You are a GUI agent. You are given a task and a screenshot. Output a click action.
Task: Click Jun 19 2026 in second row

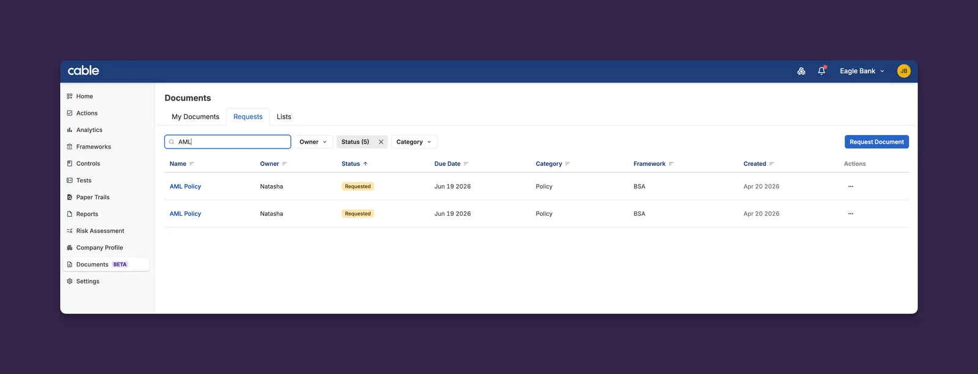point(452,214)
